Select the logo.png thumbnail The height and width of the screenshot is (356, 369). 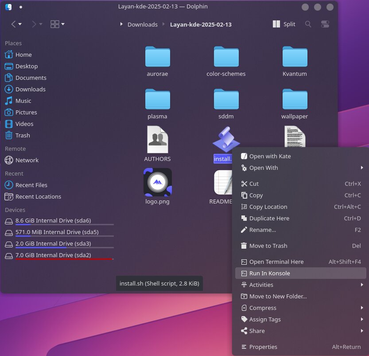158,182
